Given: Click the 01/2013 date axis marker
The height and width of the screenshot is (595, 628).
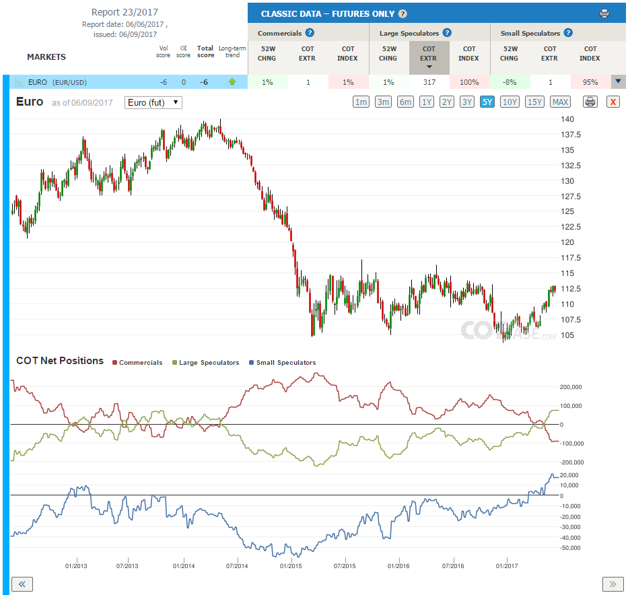Looking at the screenshot, I should [x=76, y=566].
